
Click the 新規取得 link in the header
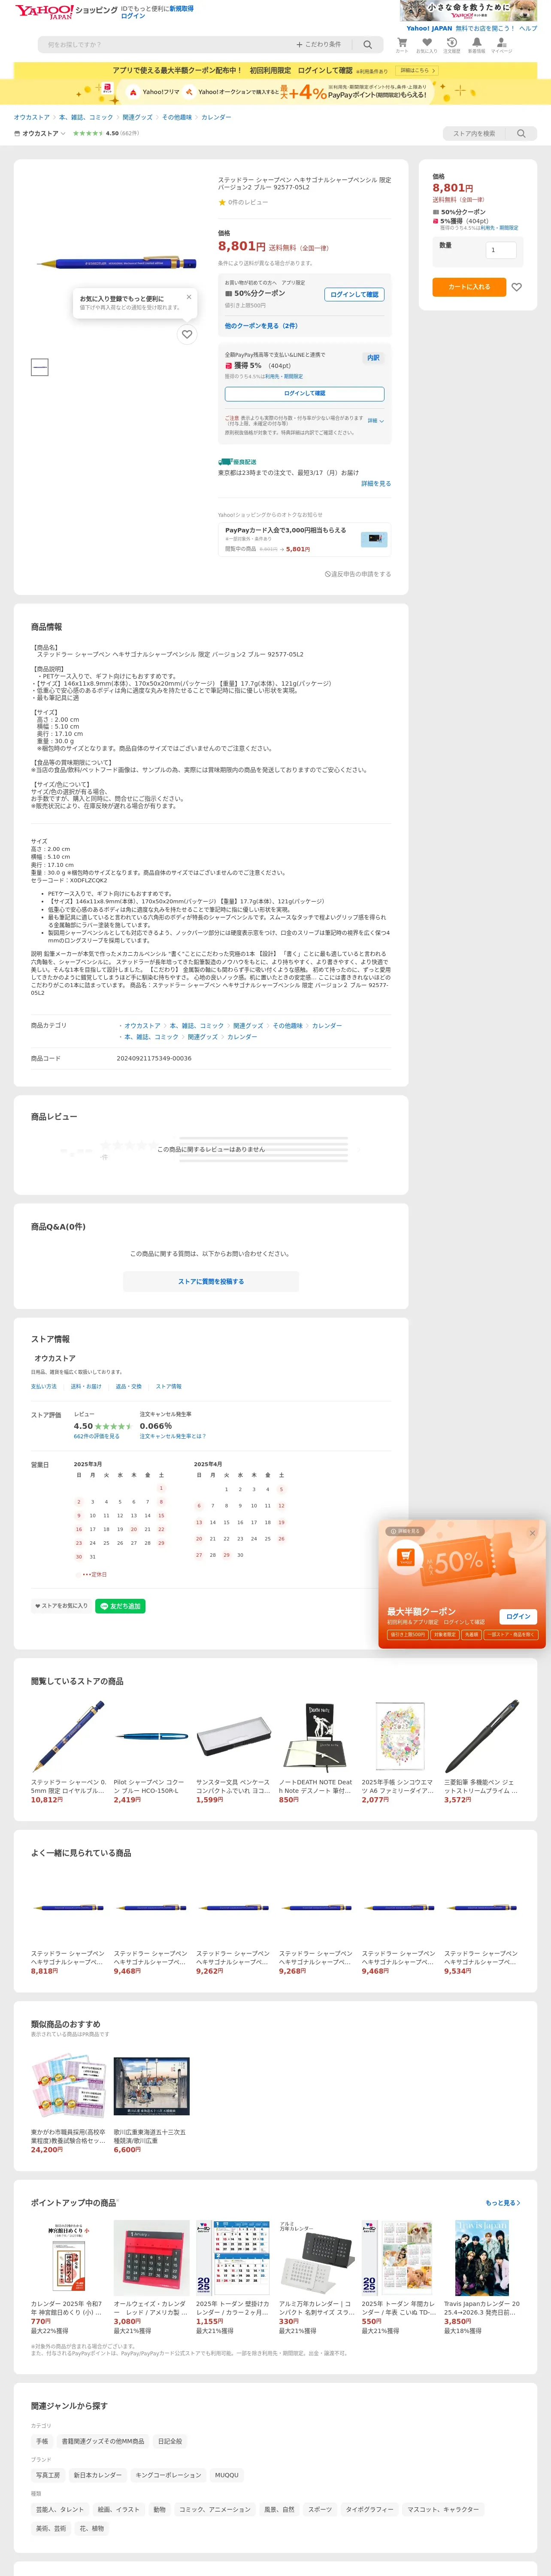tap(181, 8)
